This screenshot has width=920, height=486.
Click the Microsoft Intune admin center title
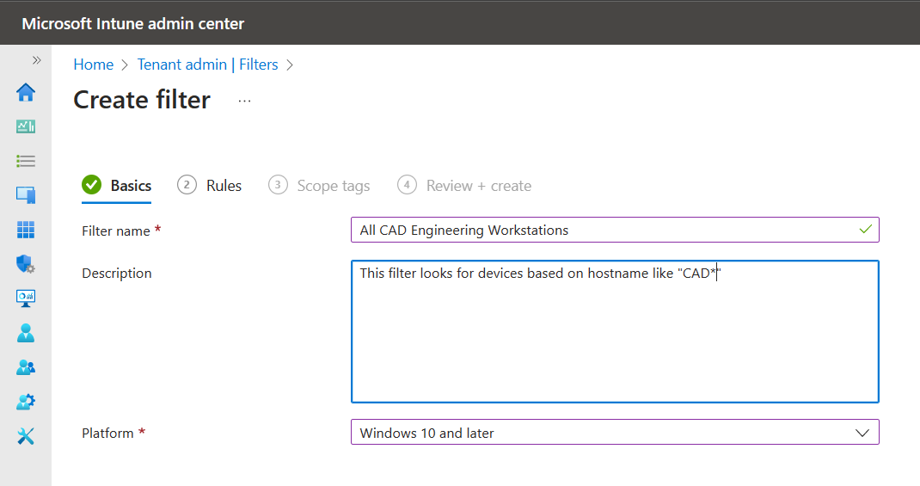click(133, 23)
